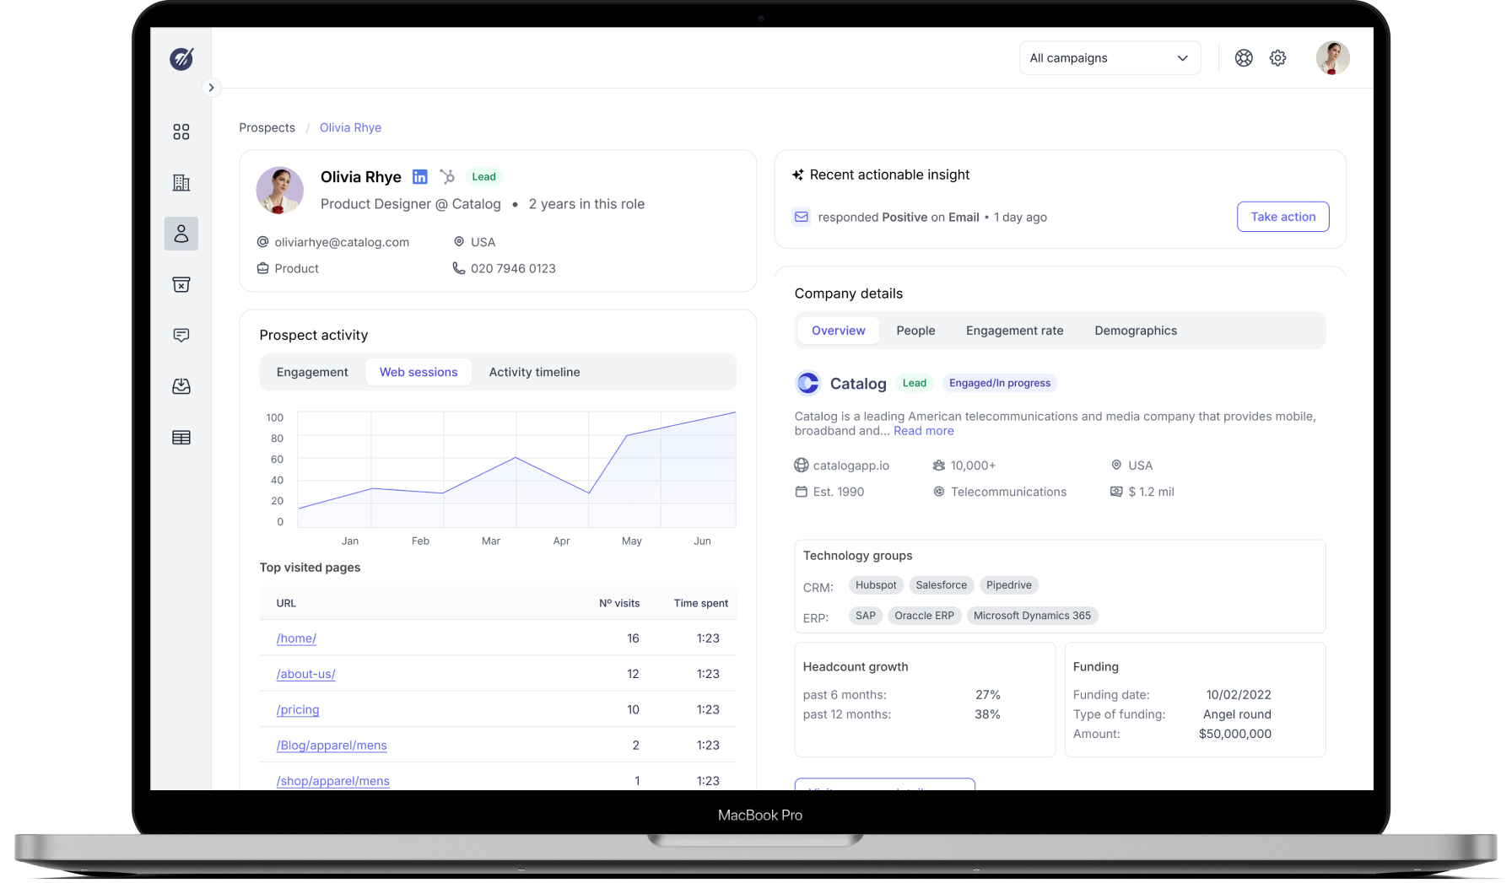Image resolution: width=1512 pixels, height=883 pixels.
Task: Open the settings gear icon
Action: coord(1278,58)
